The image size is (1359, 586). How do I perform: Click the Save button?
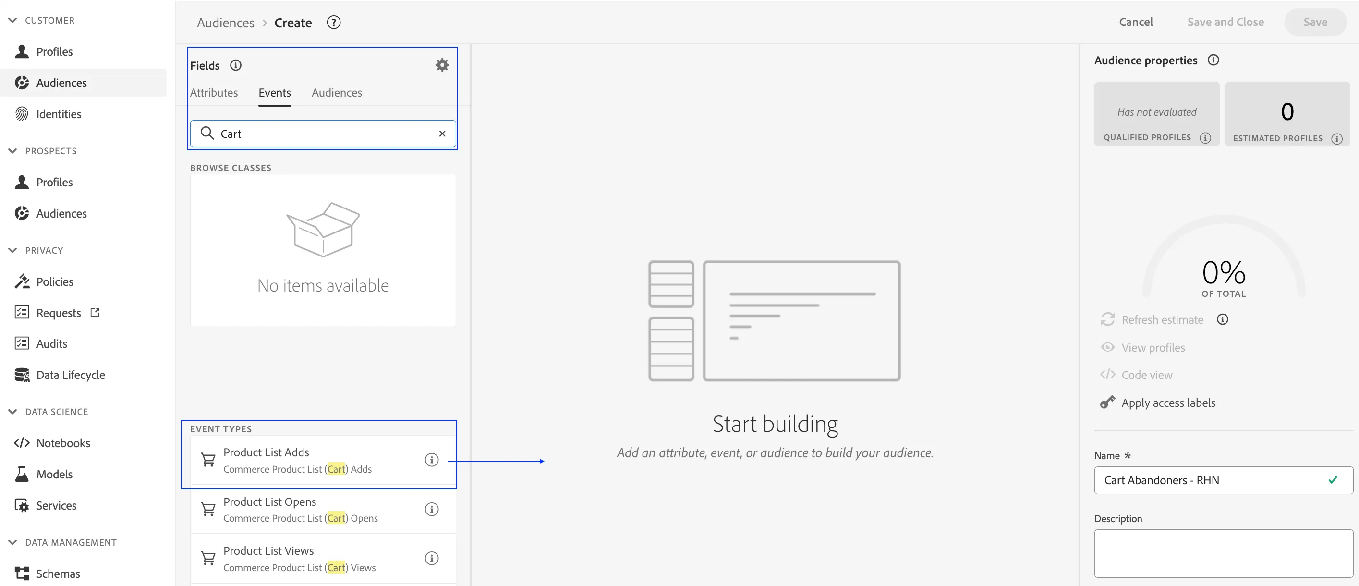pos(1315,22)
